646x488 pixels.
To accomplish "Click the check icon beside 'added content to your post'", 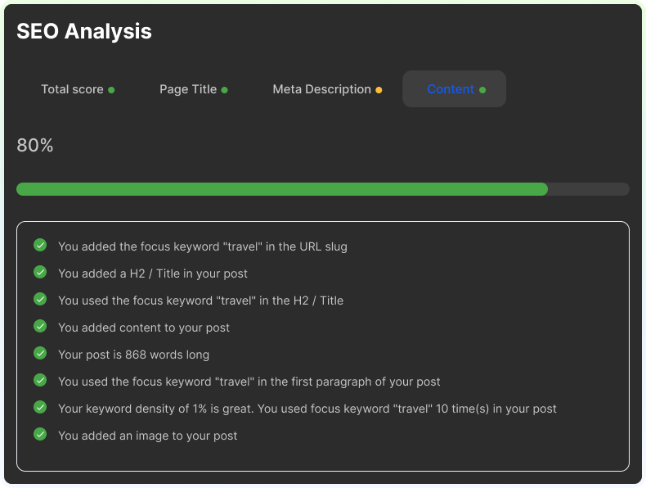I will 40,327.
